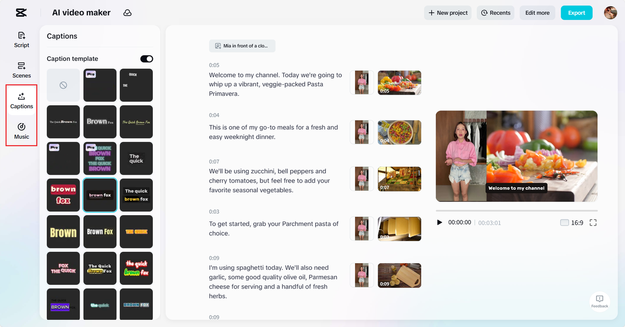Open avatar thumbnail for the spaghetti scene

[362, 275]
